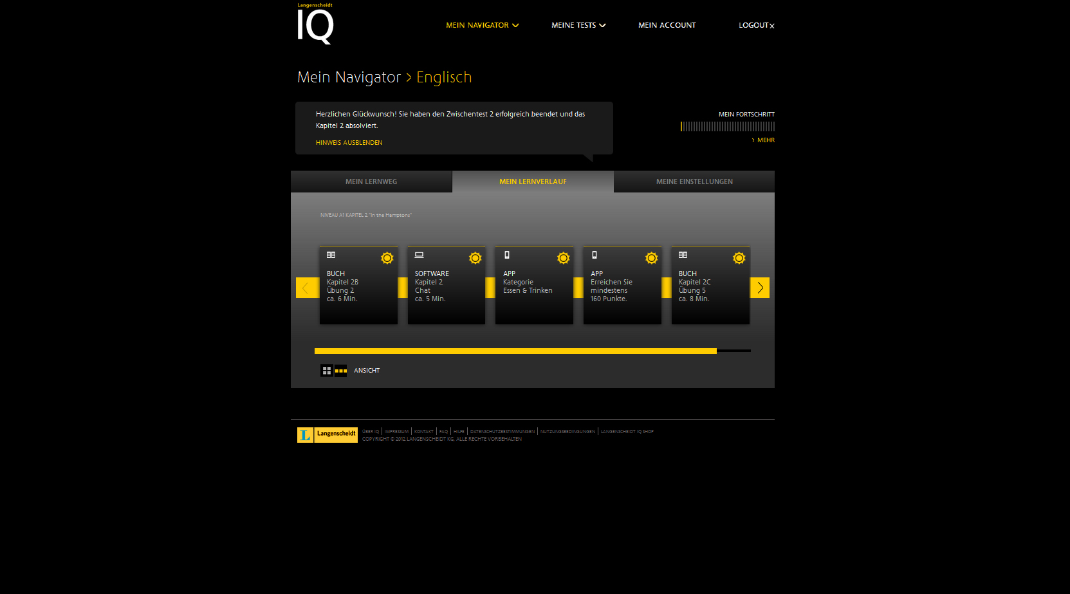Go to previous cards with left arrow
Image resolution: width=1070 pixels, height=594 pixels.
tap(307, 288)
